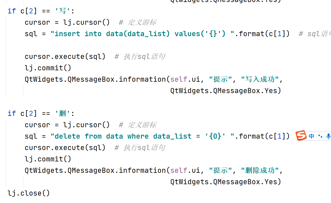Toggle the IME punctuation mode button
This screenshot has width=331, height=203.
(320, 136)
